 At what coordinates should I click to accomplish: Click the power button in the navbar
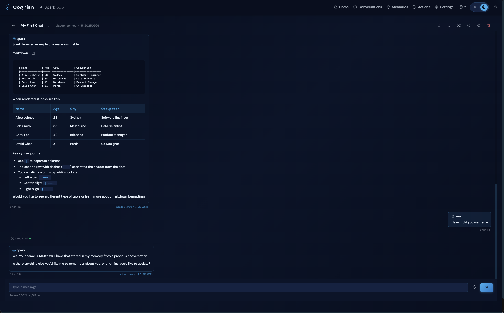pyautogui.click(x=495, y=7)
